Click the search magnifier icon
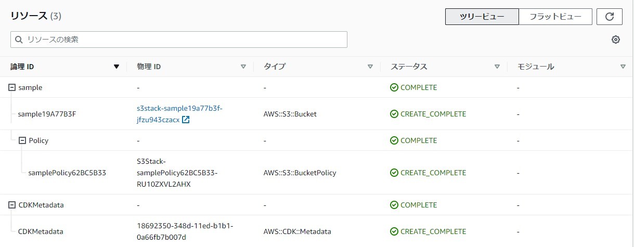This screenshot has height=247, width=634. (x=19, y=40)
